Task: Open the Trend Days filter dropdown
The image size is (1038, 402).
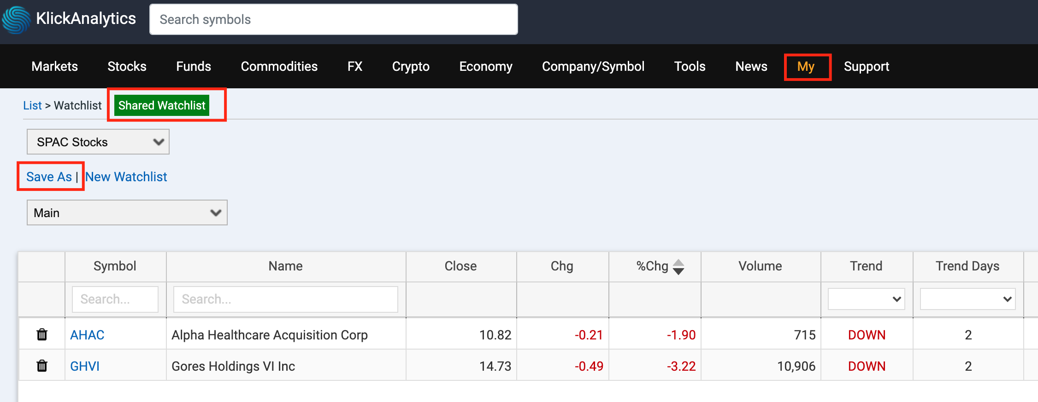Action: (x=968, y=299)
